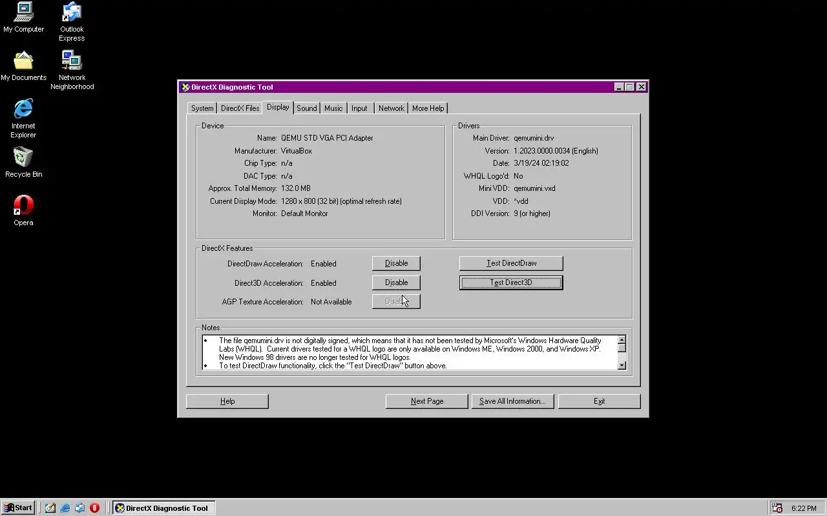Click Show Desktop quick launch icon
The height and width of the screenshot is (516, 827).
click(50, 508)
